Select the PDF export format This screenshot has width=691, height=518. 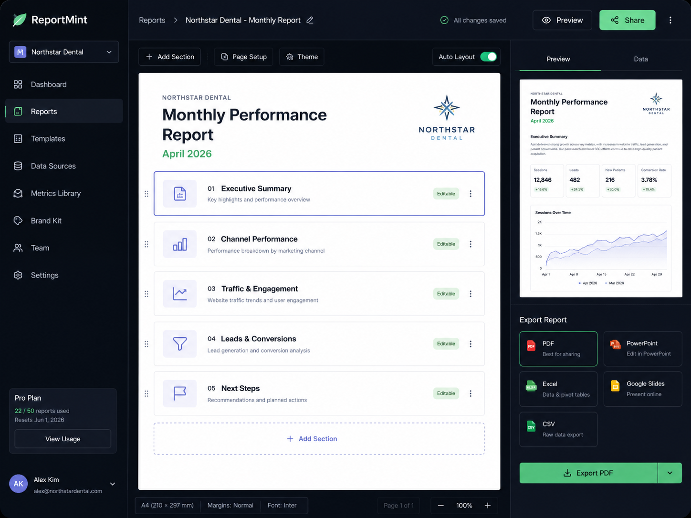tap(558, 349)
